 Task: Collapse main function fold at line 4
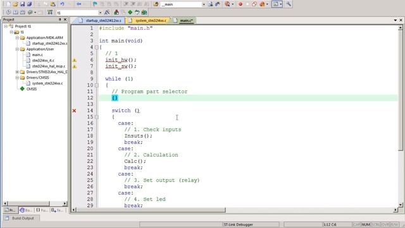pyautogui.click(x=96, y=47)
